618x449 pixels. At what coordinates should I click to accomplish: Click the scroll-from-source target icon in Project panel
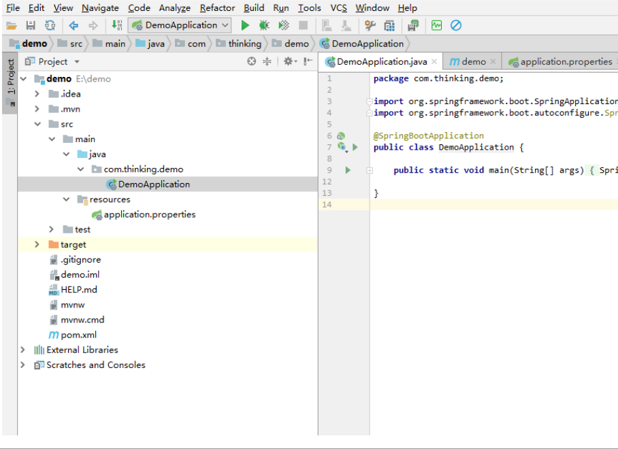point(252,61)
